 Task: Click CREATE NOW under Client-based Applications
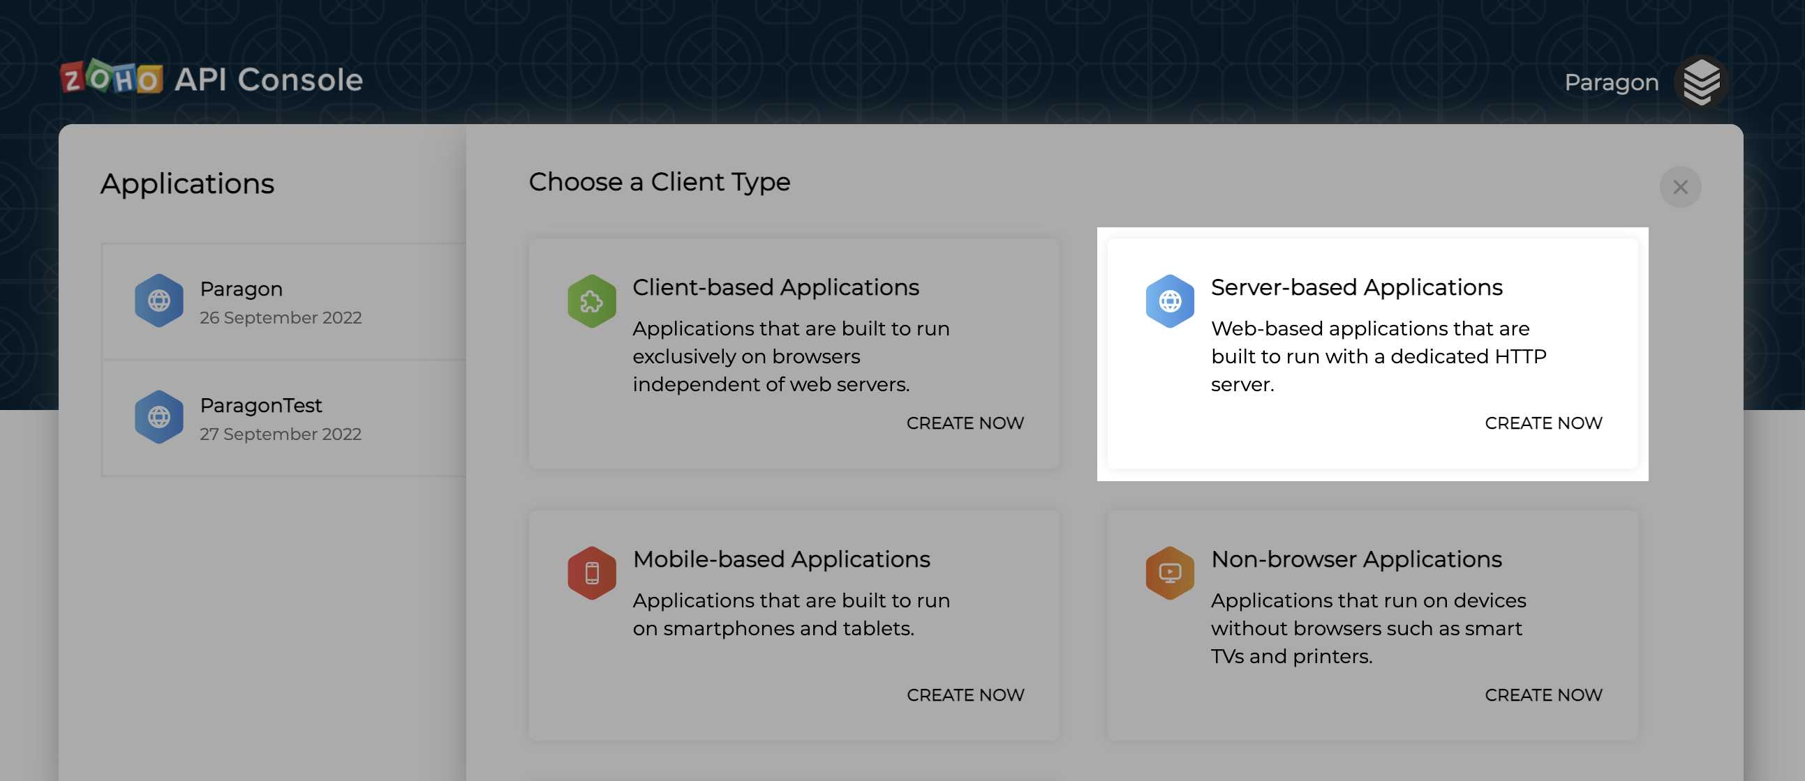click(965, 423)
